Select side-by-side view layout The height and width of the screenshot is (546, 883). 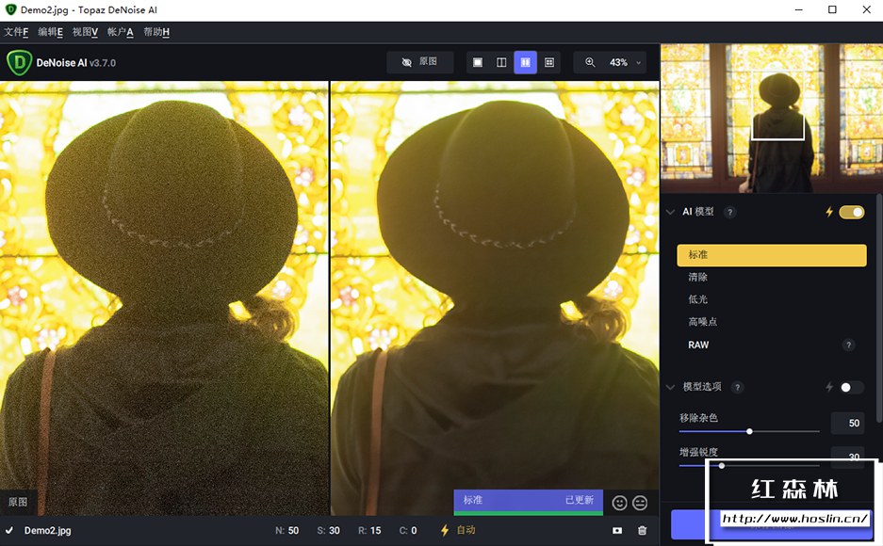pos(526,62)
